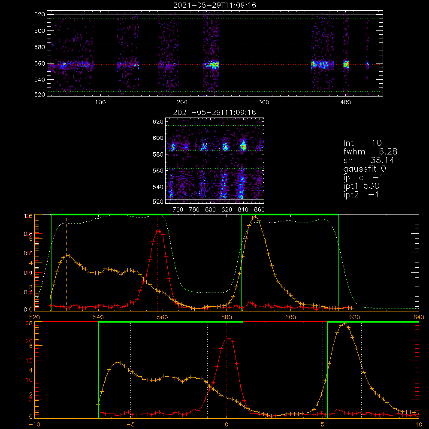Image resolution: width=429 pixels, height=429 pixels.
Task: Click the bright emission blob near x=400 in top spectrogram
Action: click(x=346, y=64)
